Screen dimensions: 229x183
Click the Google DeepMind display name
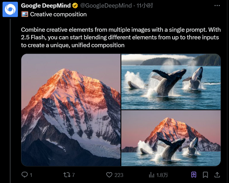(46, 6)
